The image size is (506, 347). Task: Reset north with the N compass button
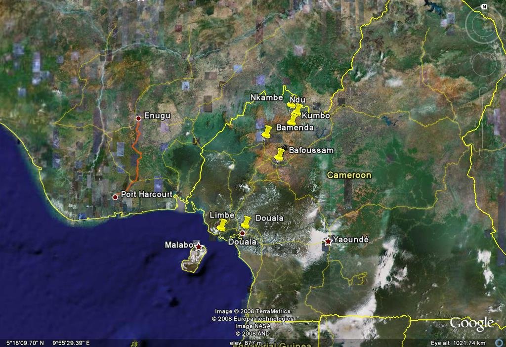pos(484,7)
